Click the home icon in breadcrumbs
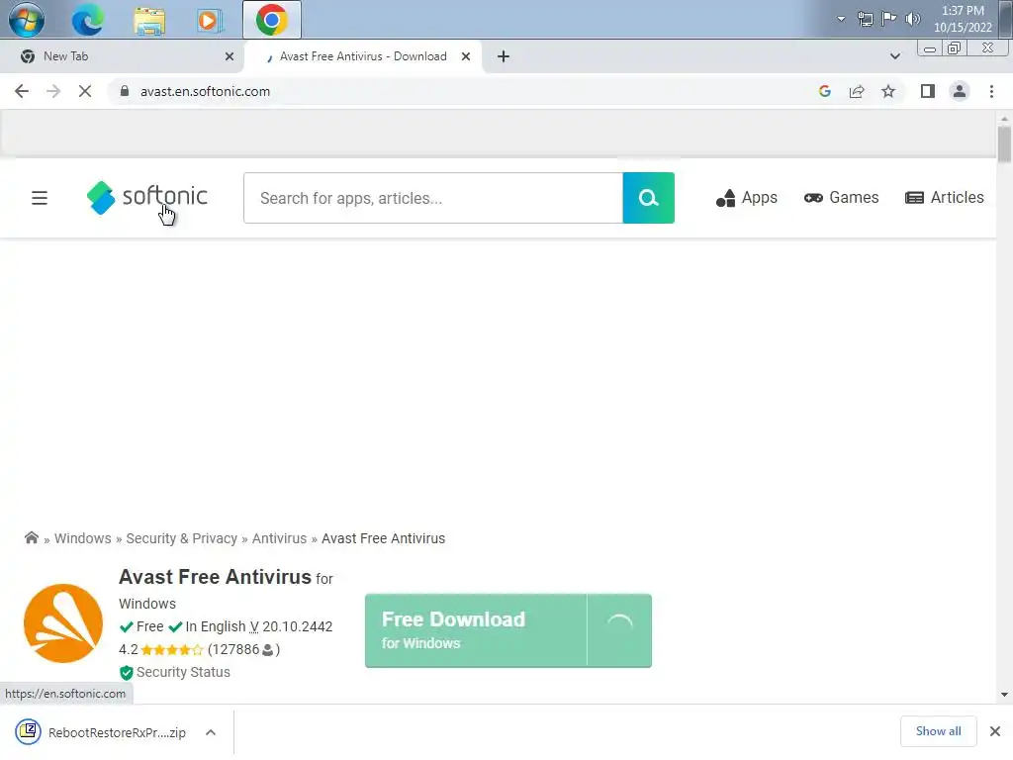Viewport: 1013px width, 760px height. 31,537
